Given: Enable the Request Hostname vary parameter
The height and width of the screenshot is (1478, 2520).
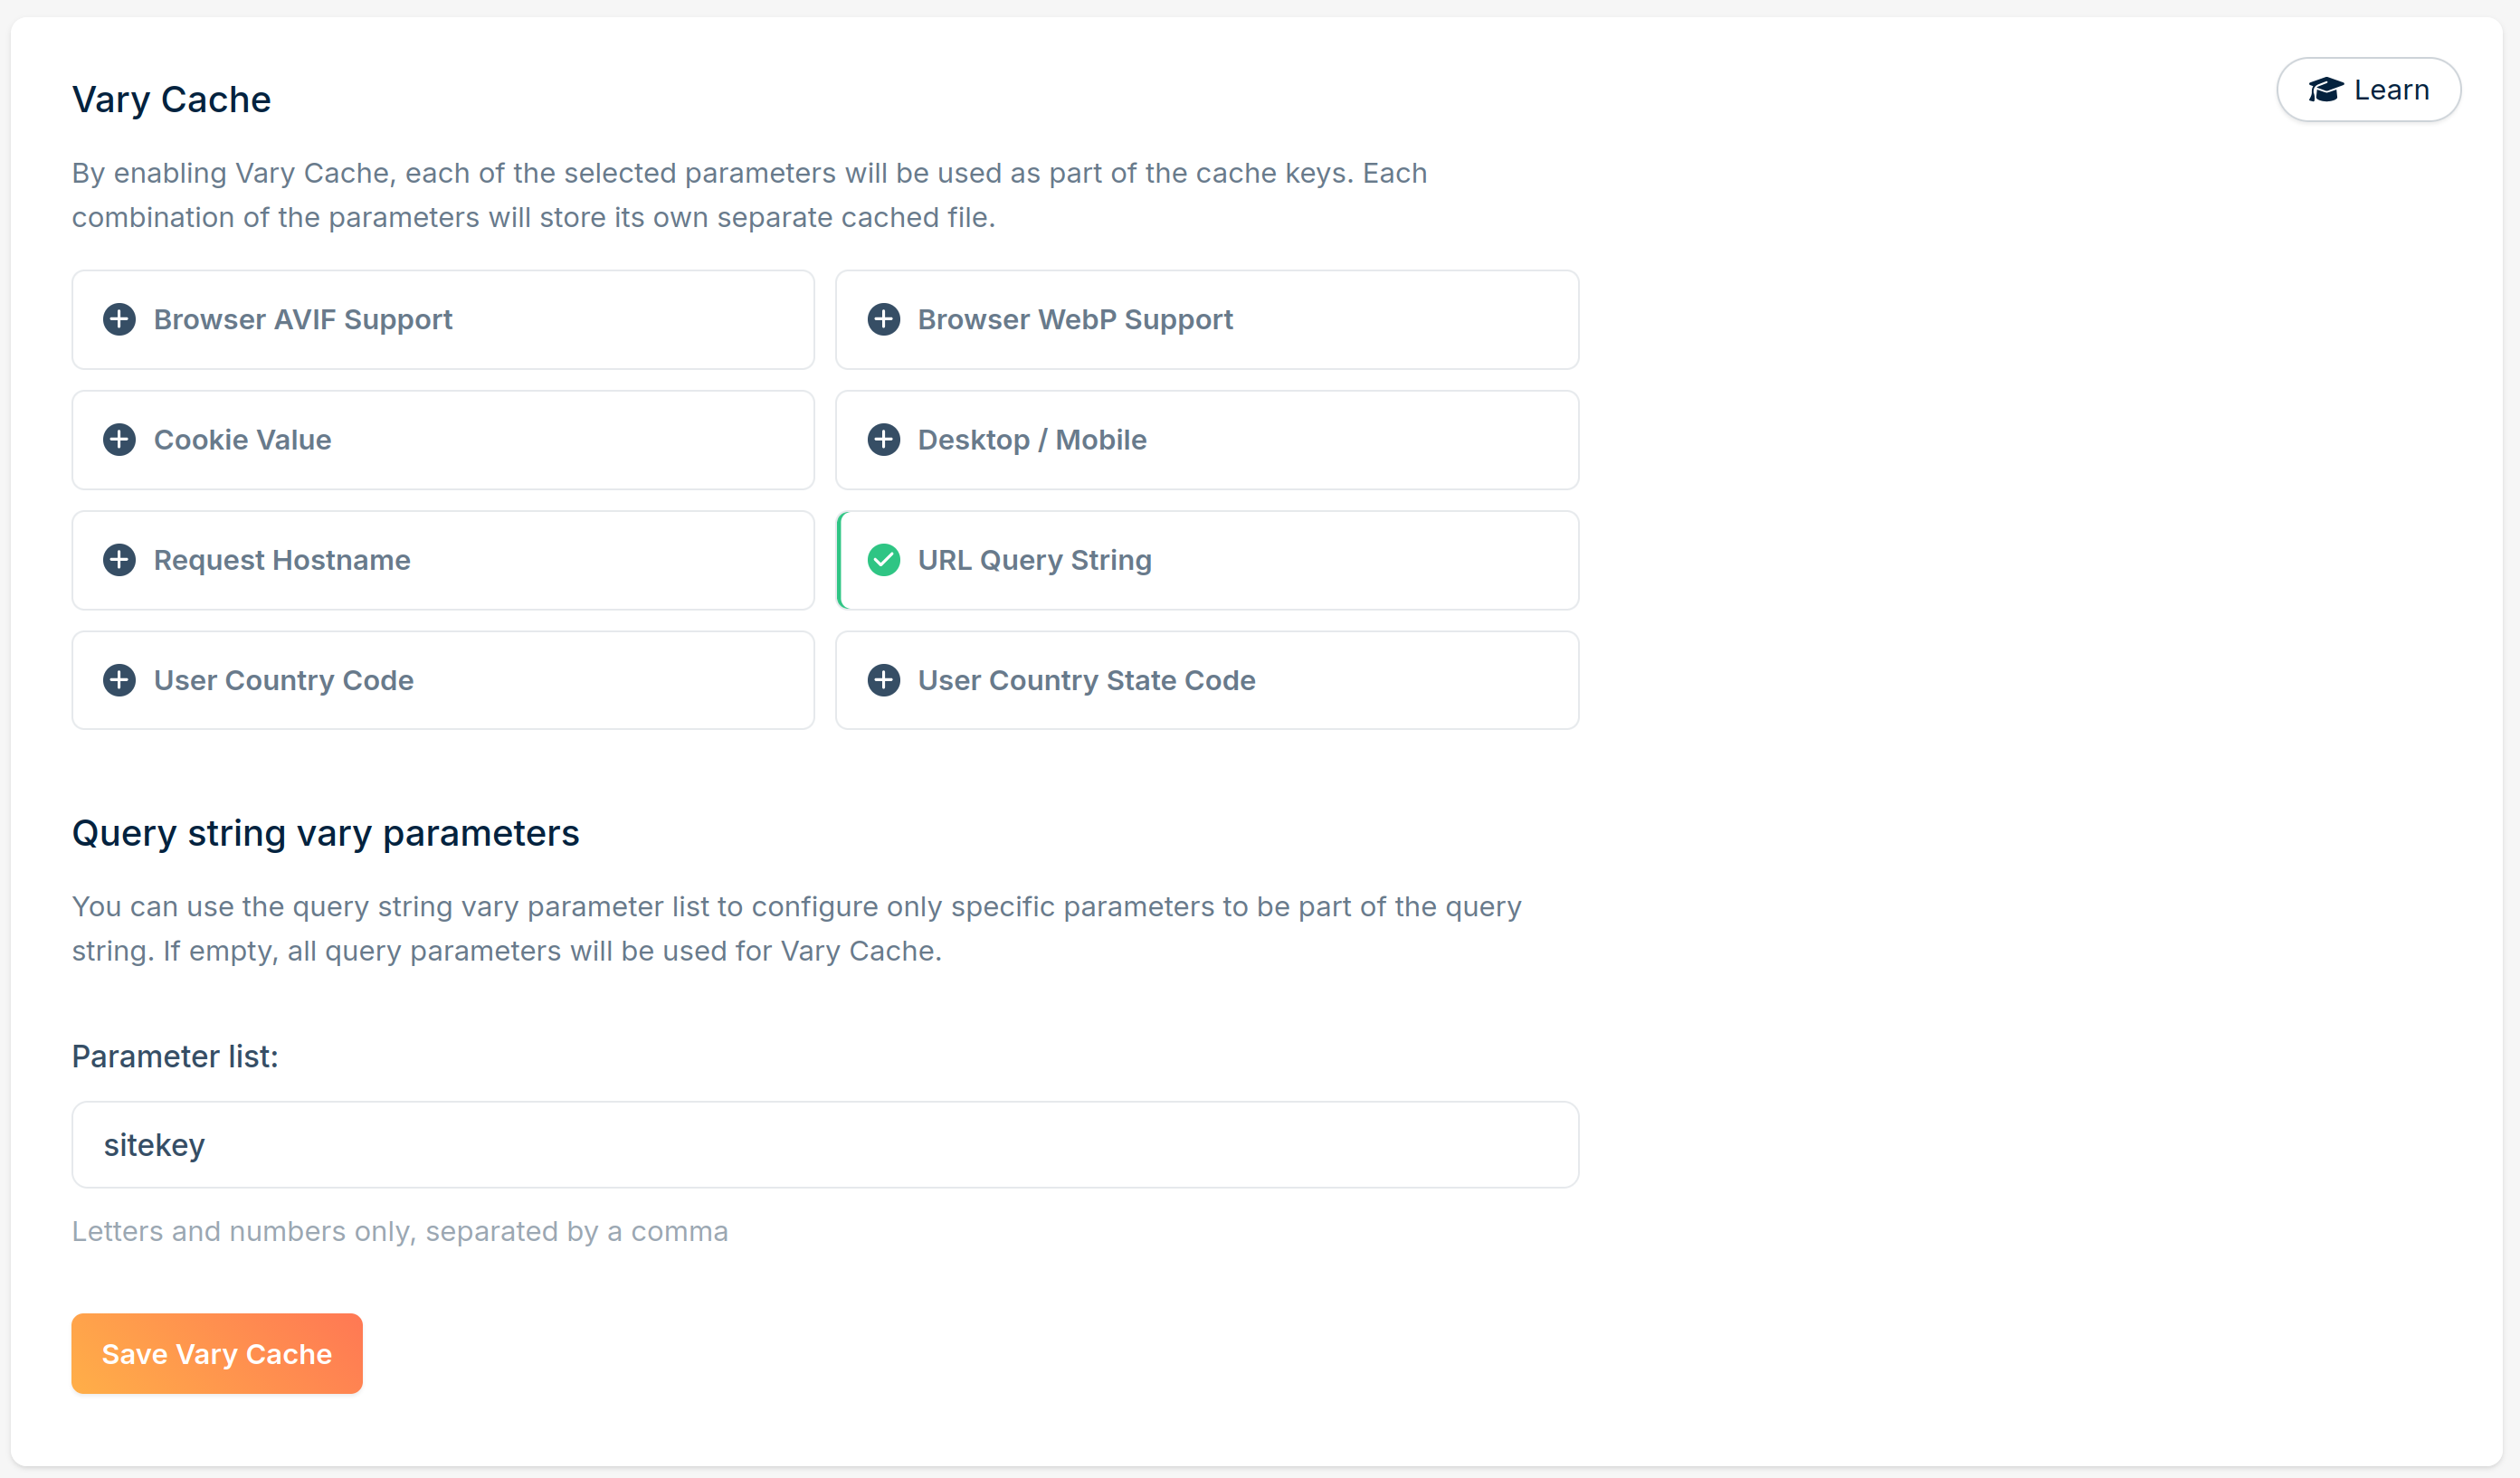Looking at the screenshot, I should pos(443,560).
